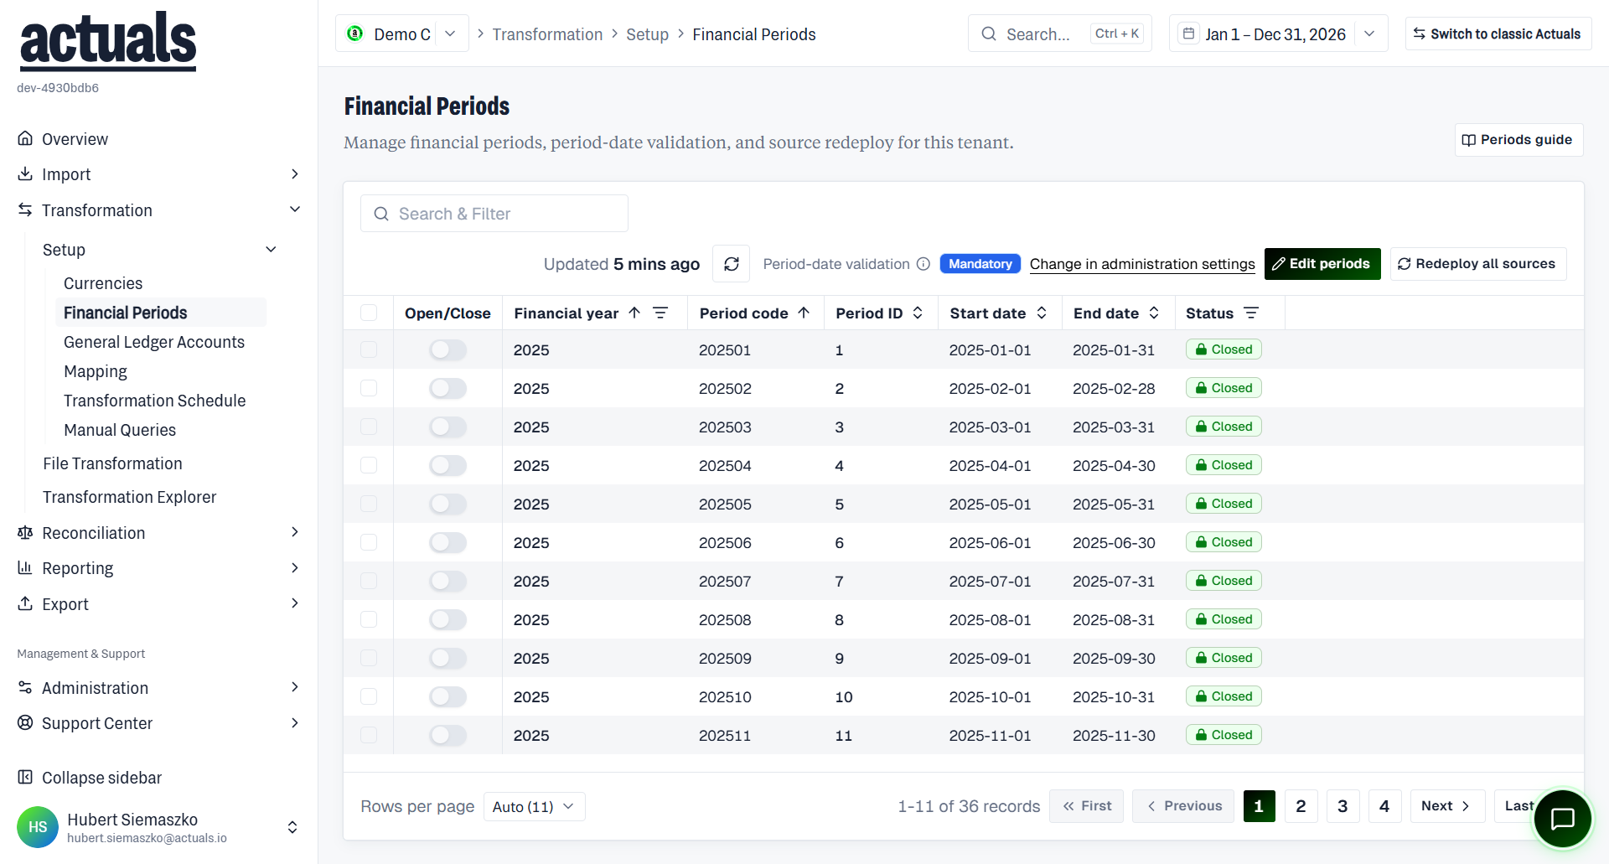Click the search magnifier icon in top bar

coord(989,34)
